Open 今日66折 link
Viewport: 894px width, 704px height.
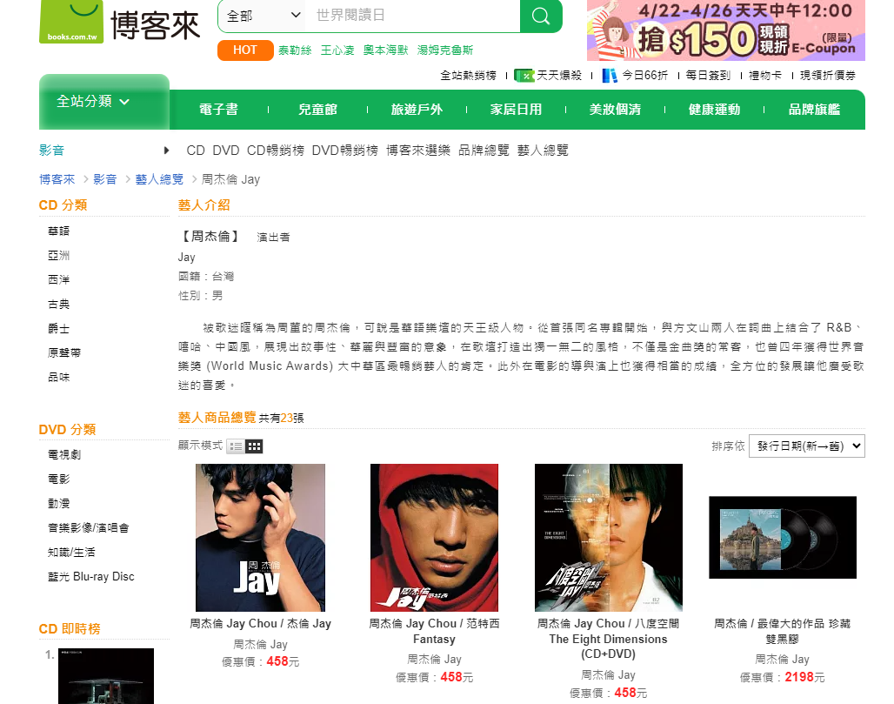[x=644, y=76]
